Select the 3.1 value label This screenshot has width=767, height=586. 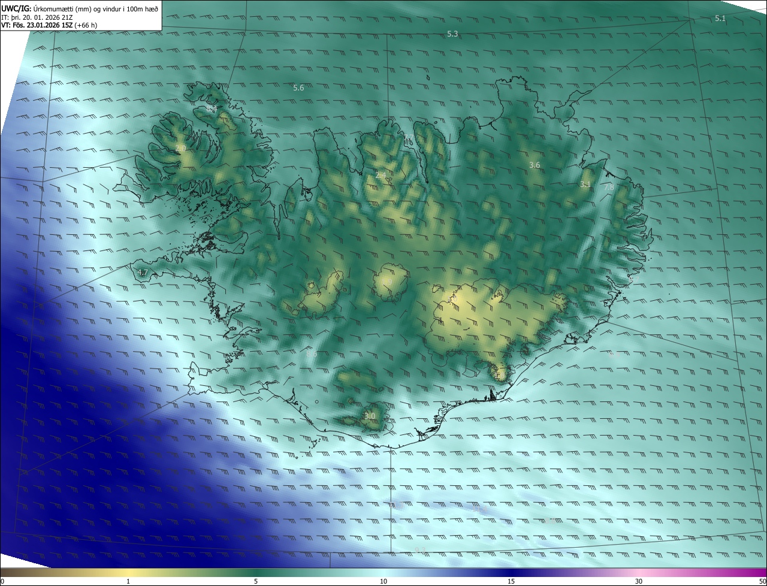pyautogui.click(x=585, y=185)
